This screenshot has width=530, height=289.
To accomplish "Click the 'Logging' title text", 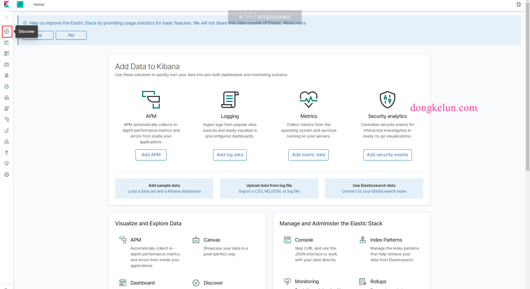I will 230,116.
